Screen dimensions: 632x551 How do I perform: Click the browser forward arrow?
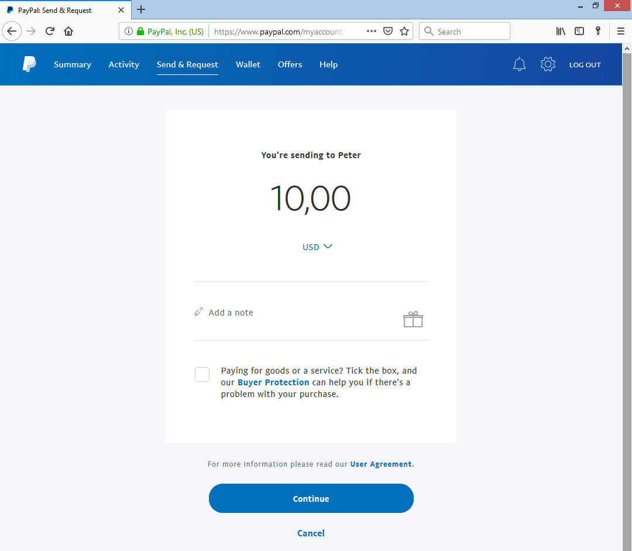tap(31, 31)
